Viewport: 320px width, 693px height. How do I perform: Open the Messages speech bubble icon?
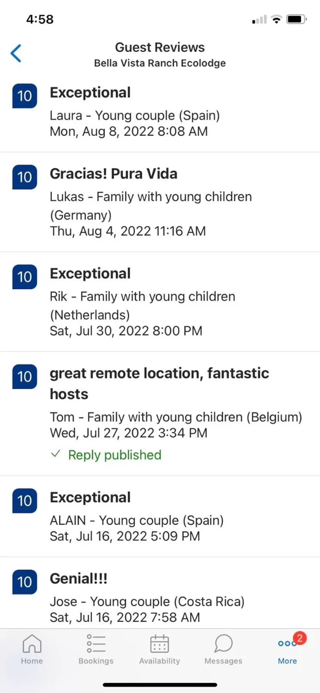(223, 643)
